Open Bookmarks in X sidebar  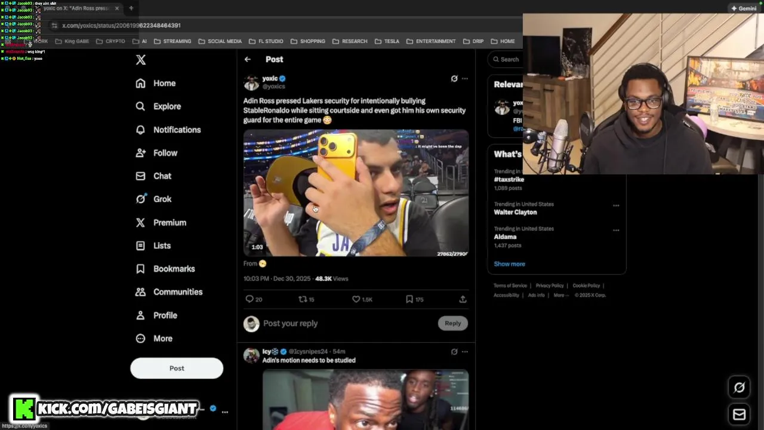(x=165, y=269)
